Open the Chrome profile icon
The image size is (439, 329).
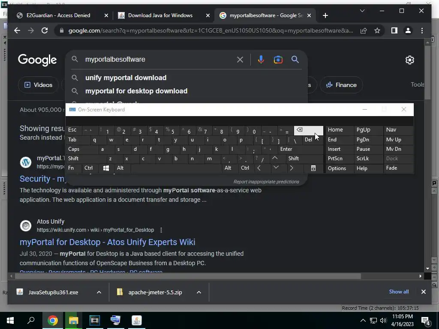408,30
